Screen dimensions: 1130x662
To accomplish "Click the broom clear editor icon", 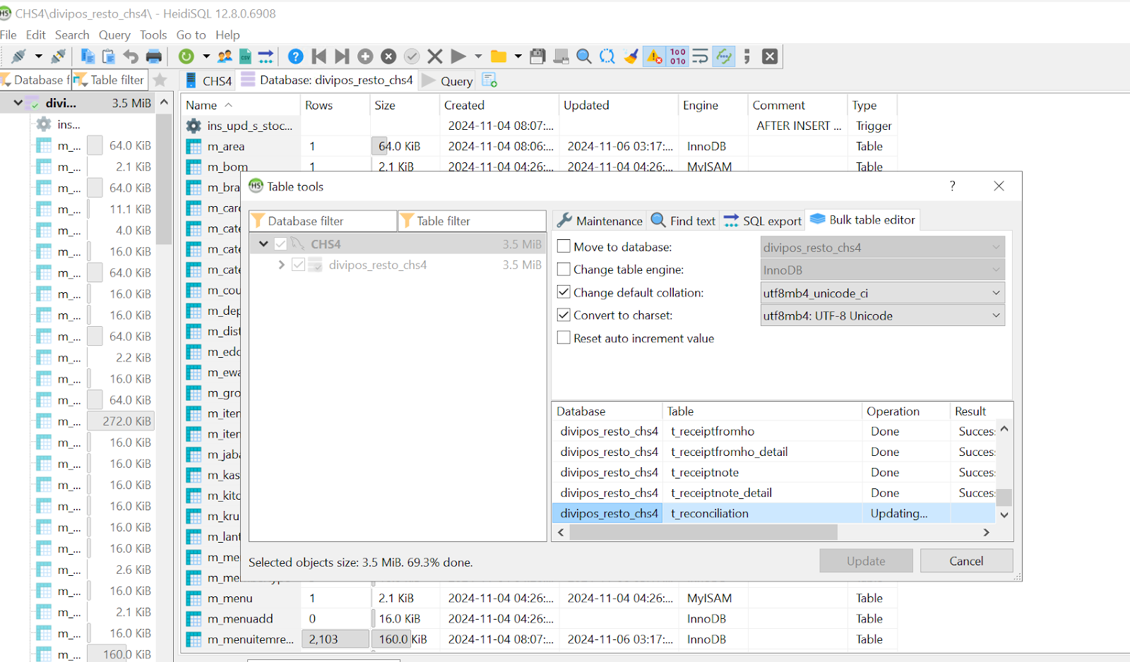I will click(x=631, y=56).
